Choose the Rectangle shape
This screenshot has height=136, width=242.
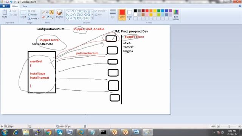coord(78,11)
